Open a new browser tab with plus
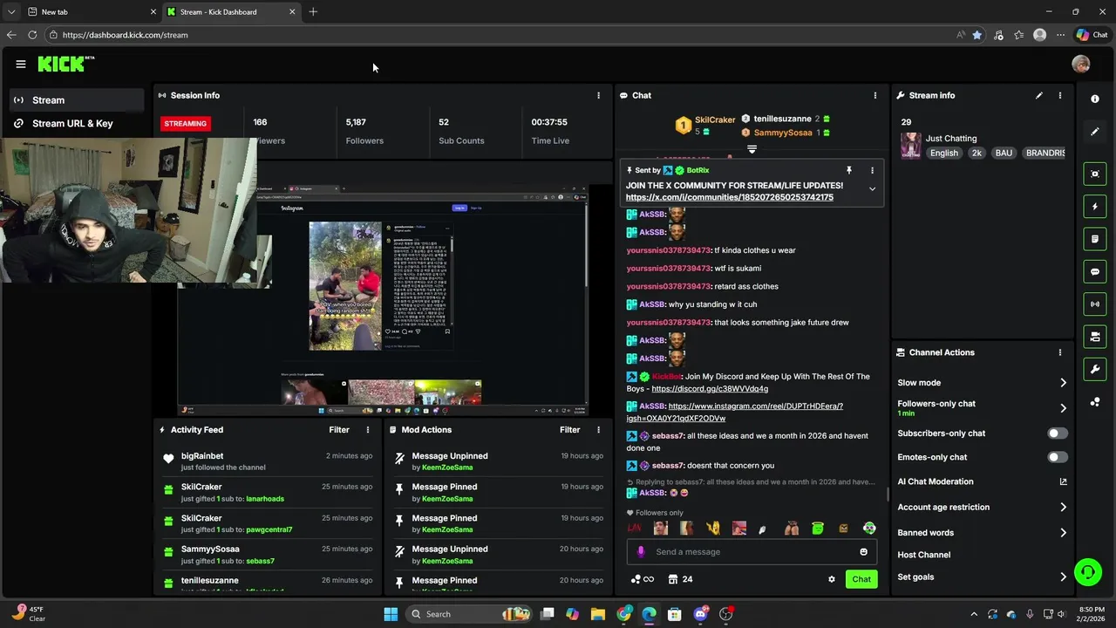Image resolution: width=1116 pixels, height=628 pixels. (x=313, y=12)
